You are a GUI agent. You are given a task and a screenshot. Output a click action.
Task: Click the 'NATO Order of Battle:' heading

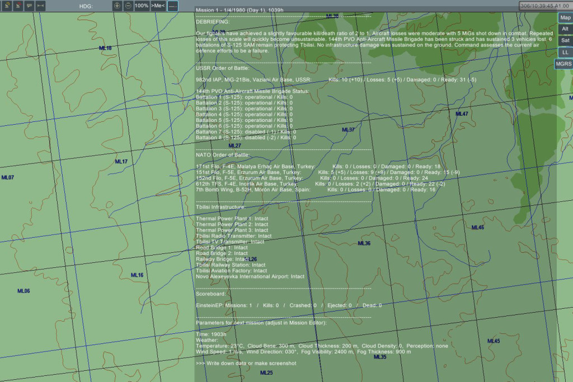223,155
